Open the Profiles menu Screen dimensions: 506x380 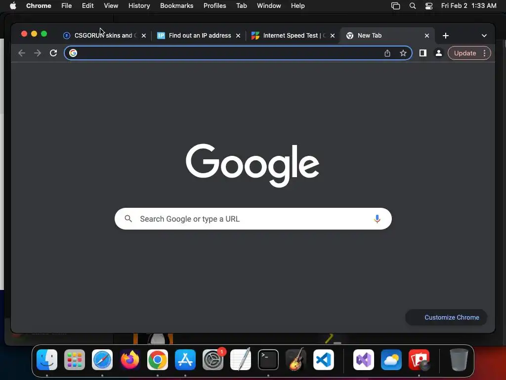click(214, 6)
